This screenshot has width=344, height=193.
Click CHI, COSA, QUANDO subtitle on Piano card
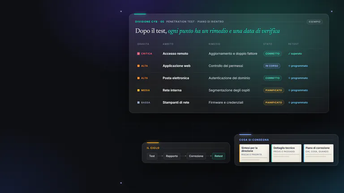(x=317, y=151)
